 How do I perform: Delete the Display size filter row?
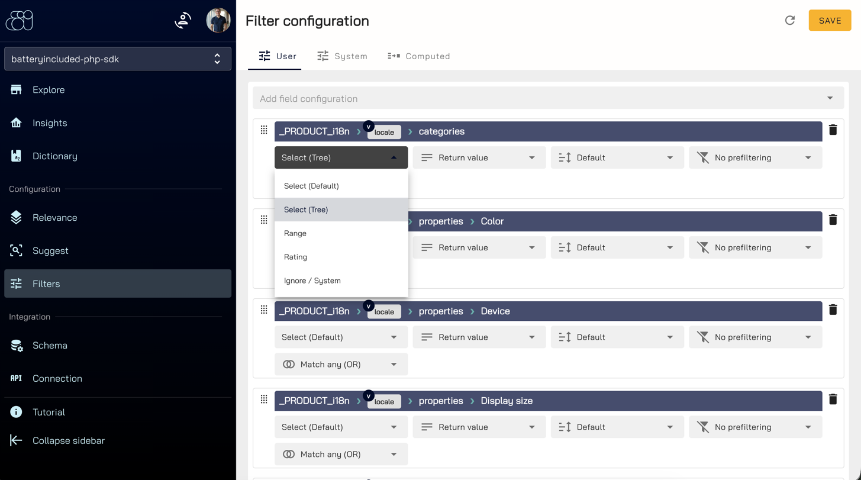833,400
